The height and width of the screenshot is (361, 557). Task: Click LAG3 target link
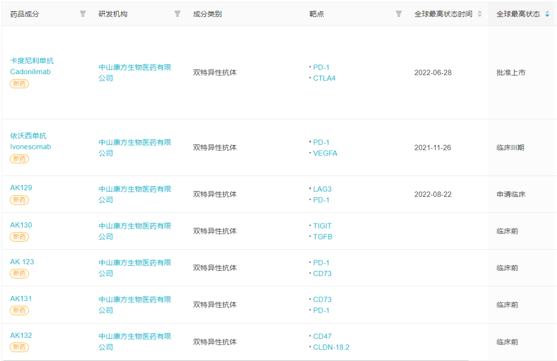coord(322,189)
